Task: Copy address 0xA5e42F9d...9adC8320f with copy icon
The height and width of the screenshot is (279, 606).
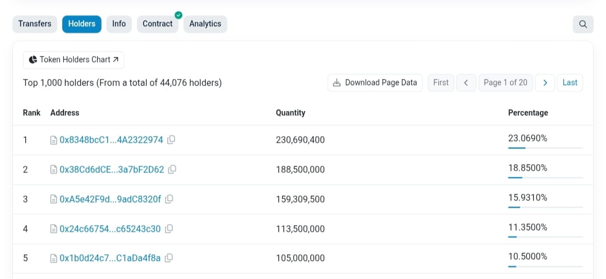Action: click(169, 199)
